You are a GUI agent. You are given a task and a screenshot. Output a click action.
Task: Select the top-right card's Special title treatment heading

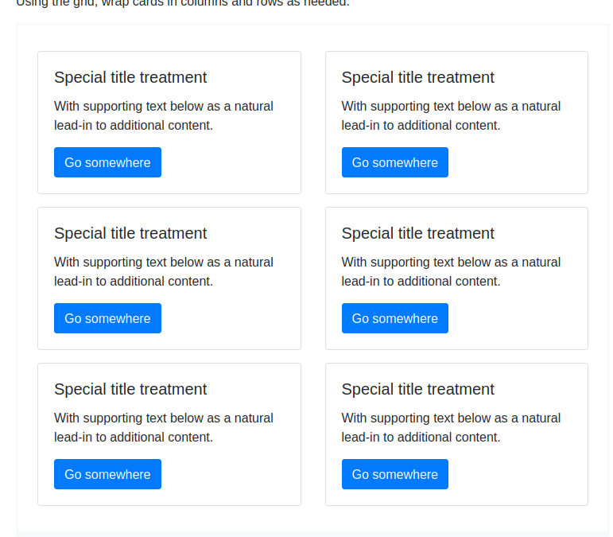point(417,77)
